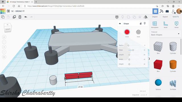
Task: Pick the blue Sphere shape
Action: [x=158, y=82]
